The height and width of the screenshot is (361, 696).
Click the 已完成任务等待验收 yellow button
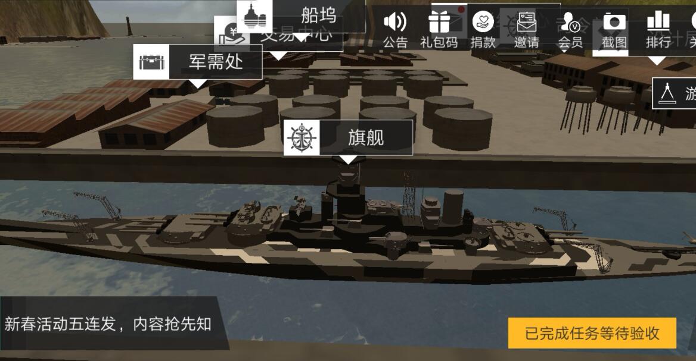[592, 333]
